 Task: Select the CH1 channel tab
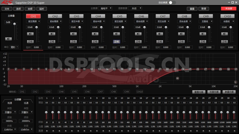[33, 16]
